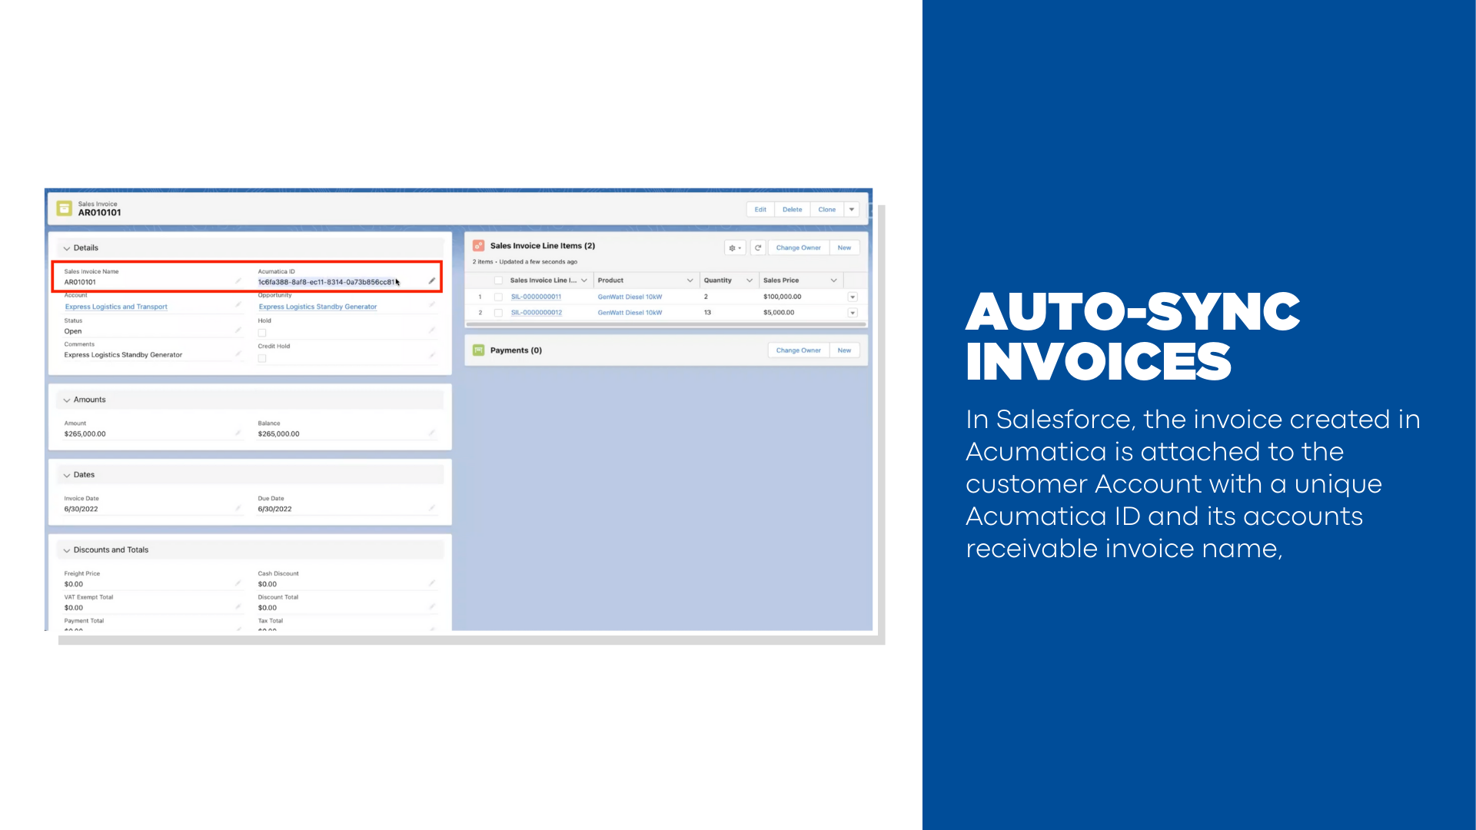Click the Clone button
The image size is (1476, 830).
pos(827,209)
